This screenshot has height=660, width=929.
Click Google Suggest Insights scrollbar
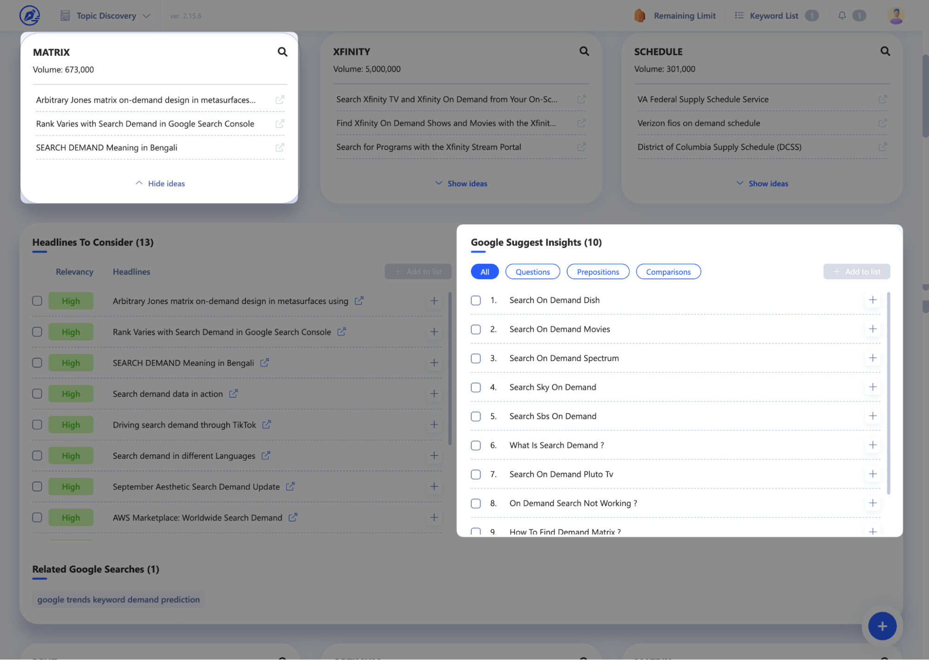889,393
